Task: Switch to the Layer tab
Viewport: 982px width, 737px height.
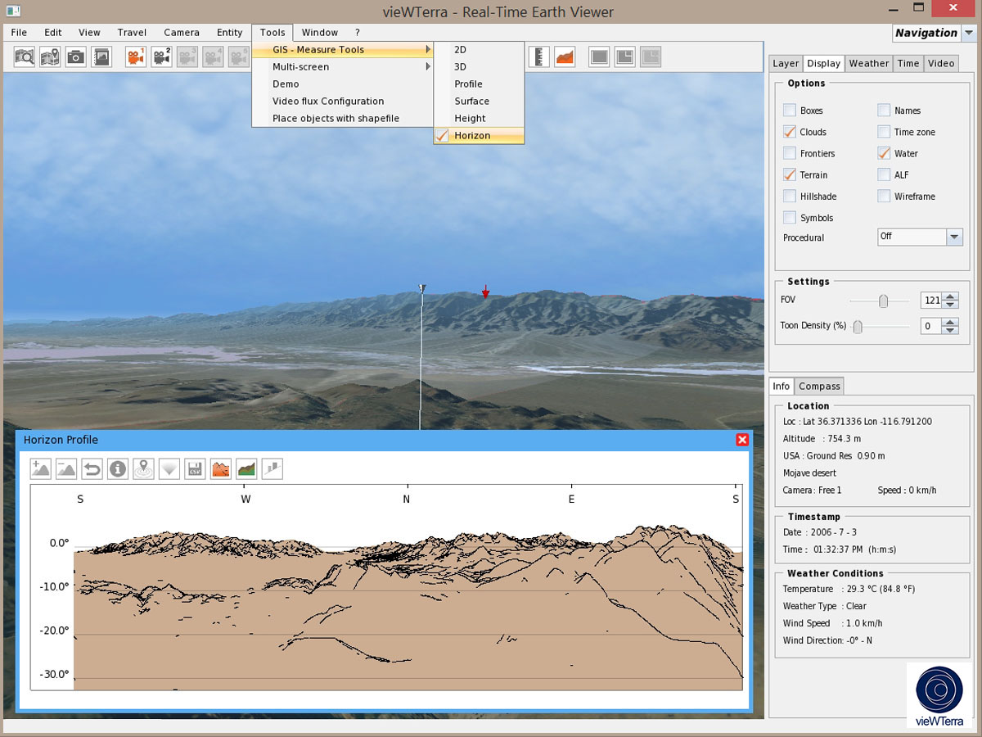Action: [786, 64]
